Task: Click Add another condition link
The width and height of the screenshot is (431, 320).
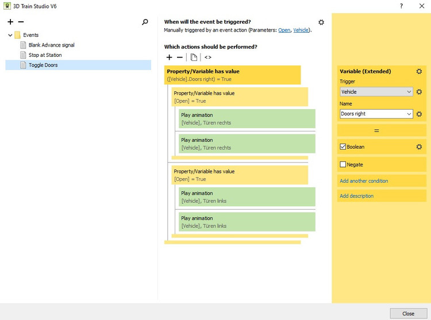Action: (364, 181)
